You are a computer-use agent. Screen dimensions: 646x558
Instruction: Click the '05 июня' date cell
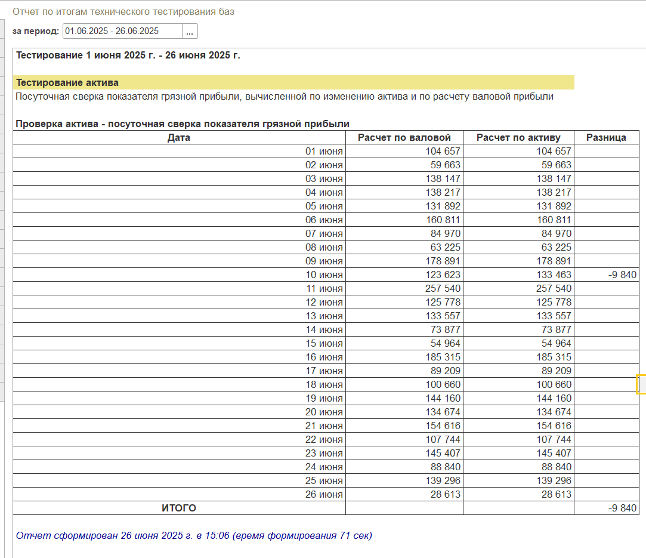point(179,206)
